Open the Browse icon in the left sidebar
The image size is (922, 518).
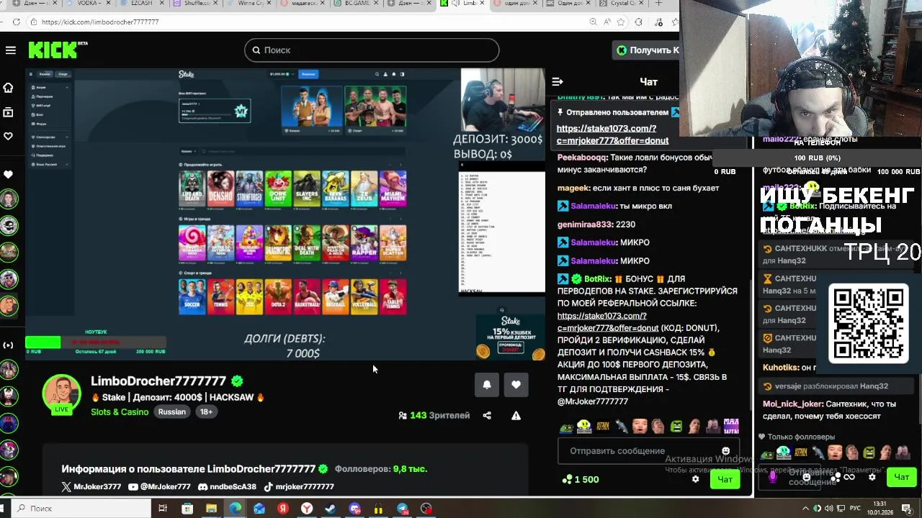[8, 112]
